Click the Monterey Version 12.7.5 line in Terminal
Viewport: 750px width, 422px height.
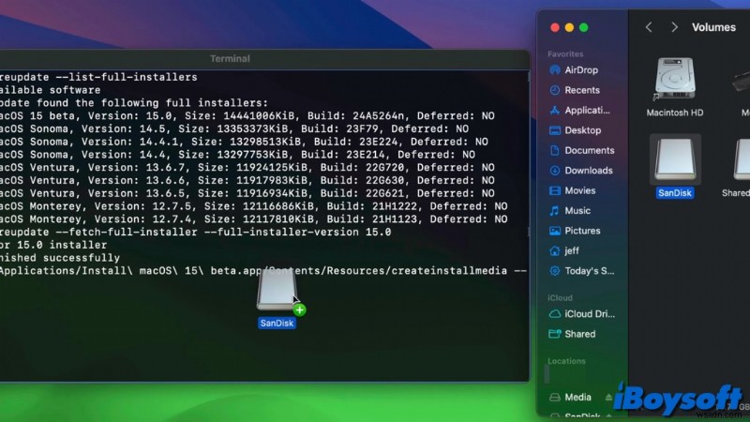click(253, 206)
